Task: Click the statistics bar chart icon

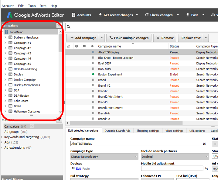Action: coord(213,15)
